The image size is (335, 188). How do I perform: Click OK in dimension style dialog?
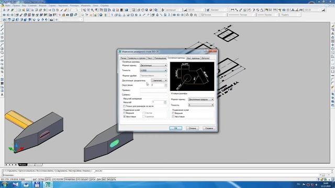(x=176, y=128)
